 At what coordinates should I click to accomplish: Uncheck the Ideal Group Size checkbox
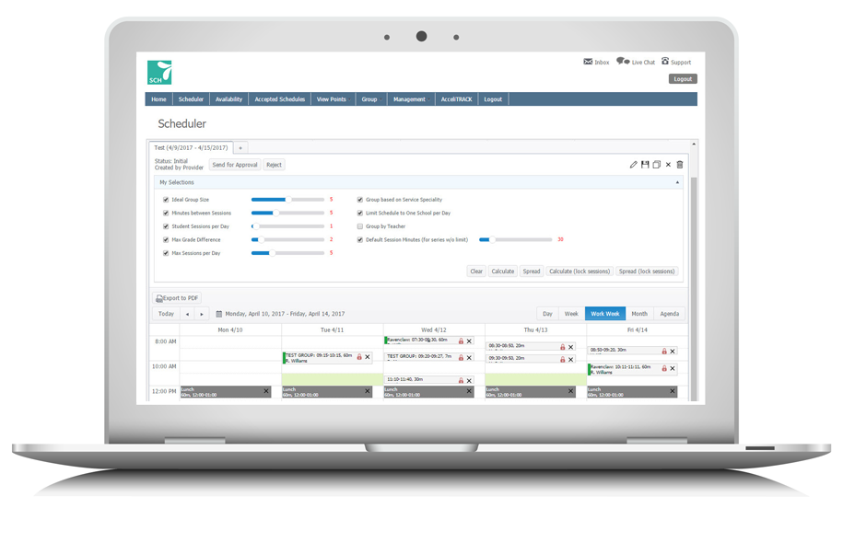166,200
